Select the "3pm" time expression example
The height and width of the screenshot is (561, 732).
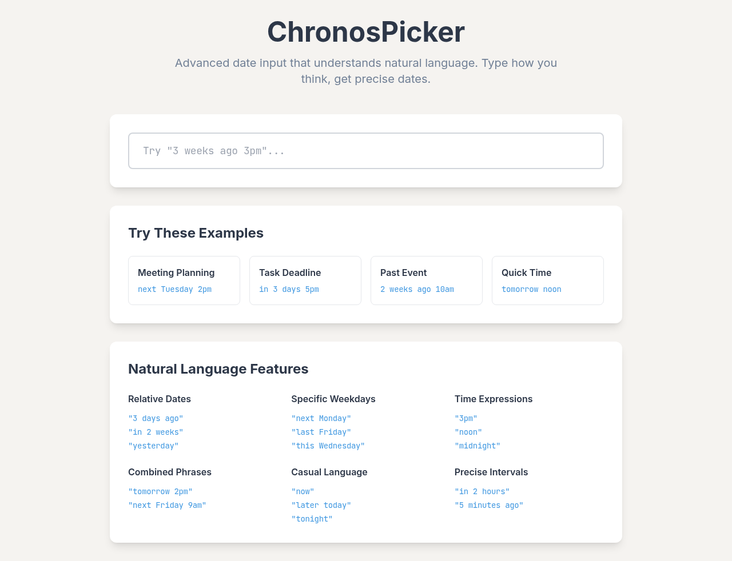466,418
